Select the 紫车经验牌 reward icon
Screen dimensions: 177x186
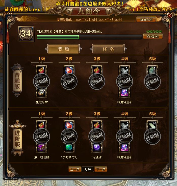[41, 148]
